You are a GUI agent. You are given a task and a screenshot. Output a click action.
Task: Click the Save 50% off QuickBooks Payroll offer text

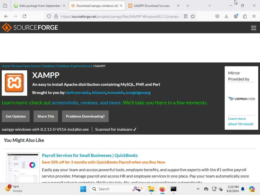pyautogui.click(x=103, y=162)
